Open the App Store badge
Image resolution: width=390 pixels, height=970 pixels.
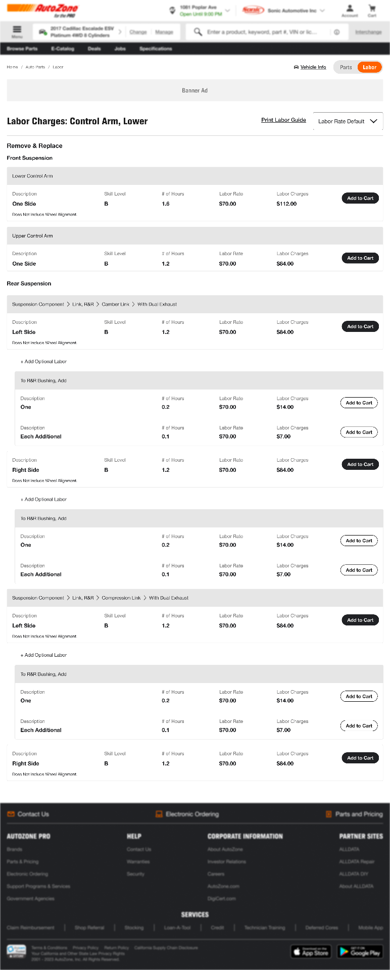[x=311, y=951]
